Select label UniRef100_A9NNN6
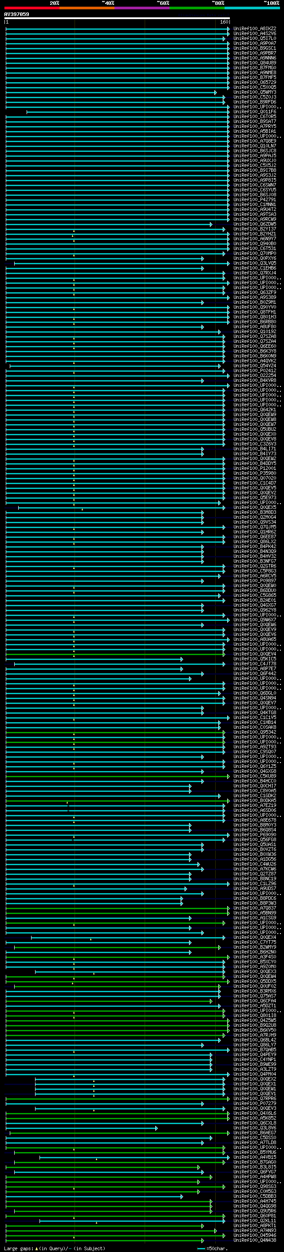 255,58
